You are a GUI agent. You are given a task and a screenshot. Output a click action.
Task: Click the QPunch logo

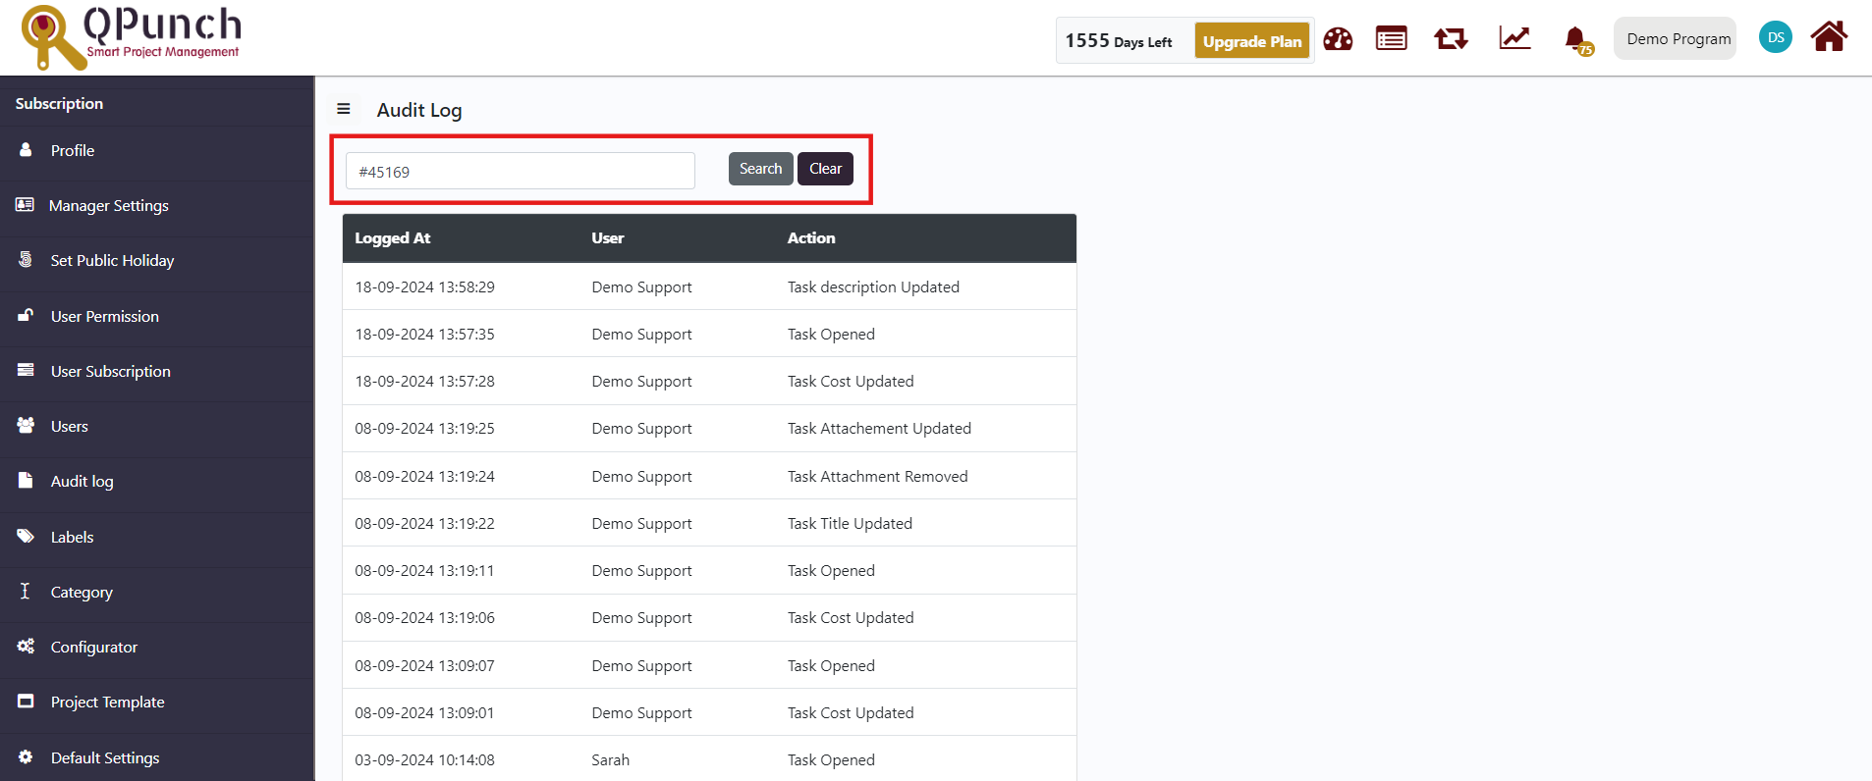(x=131, y=37)
